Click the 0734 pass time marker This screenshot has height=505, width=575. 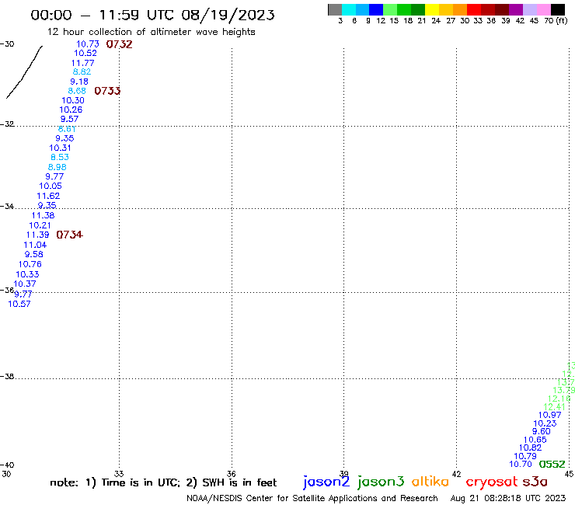(70, 235)
